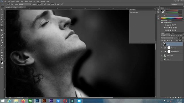Select the Clone Stamp tool
Screen dimensions: 184x103
coord(2,30)
